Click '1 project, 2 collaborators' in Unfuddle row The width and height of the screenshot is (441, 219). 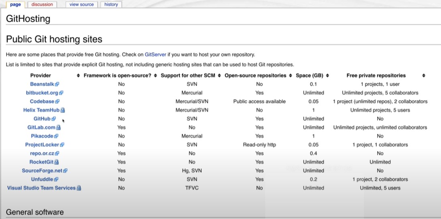point(380,179)
